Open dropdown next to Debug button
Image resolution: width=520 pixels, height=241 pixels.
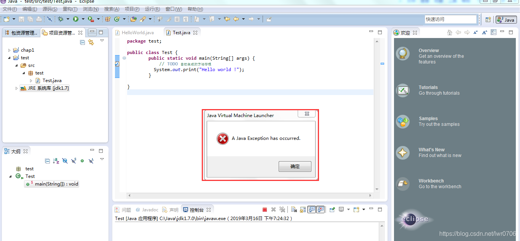coord(68,19)
